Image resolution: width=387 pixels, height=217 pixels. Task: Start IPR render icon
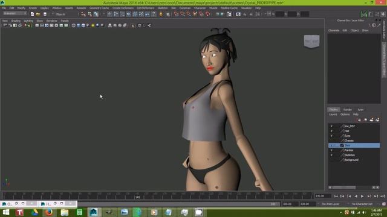point(252,14)
